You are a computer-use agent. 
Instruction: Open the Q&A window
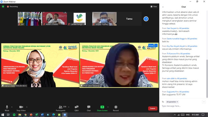point(77,108)
